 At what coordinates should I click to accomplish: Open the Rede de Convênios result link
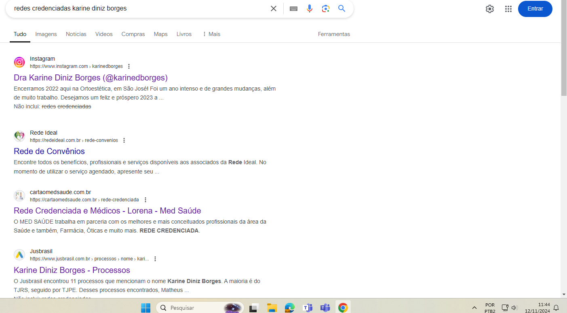click(x=49, y=151)
